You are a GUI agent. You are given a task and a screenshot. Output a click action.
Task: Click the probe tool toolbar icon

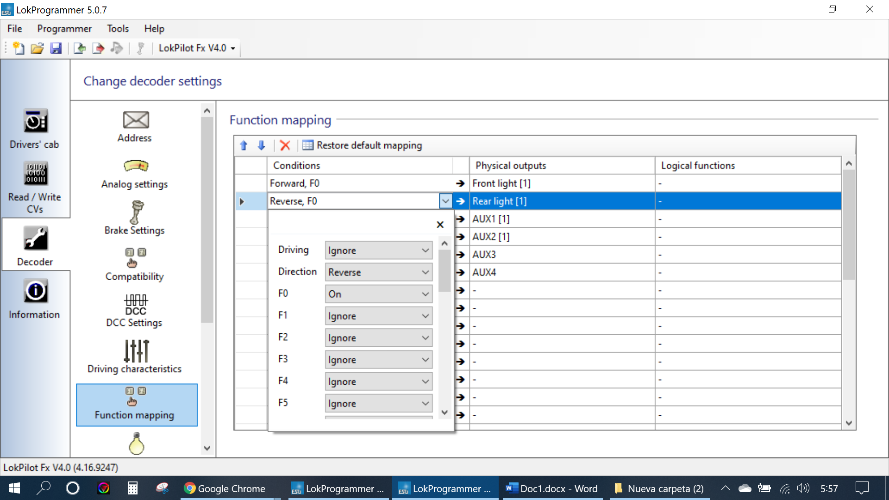click(141, 48)
